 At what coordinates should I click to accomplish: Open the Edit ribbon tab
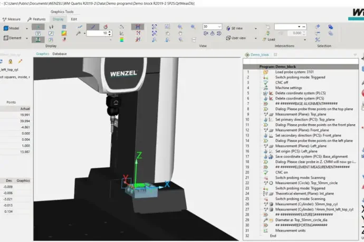(x=74, y=19)
